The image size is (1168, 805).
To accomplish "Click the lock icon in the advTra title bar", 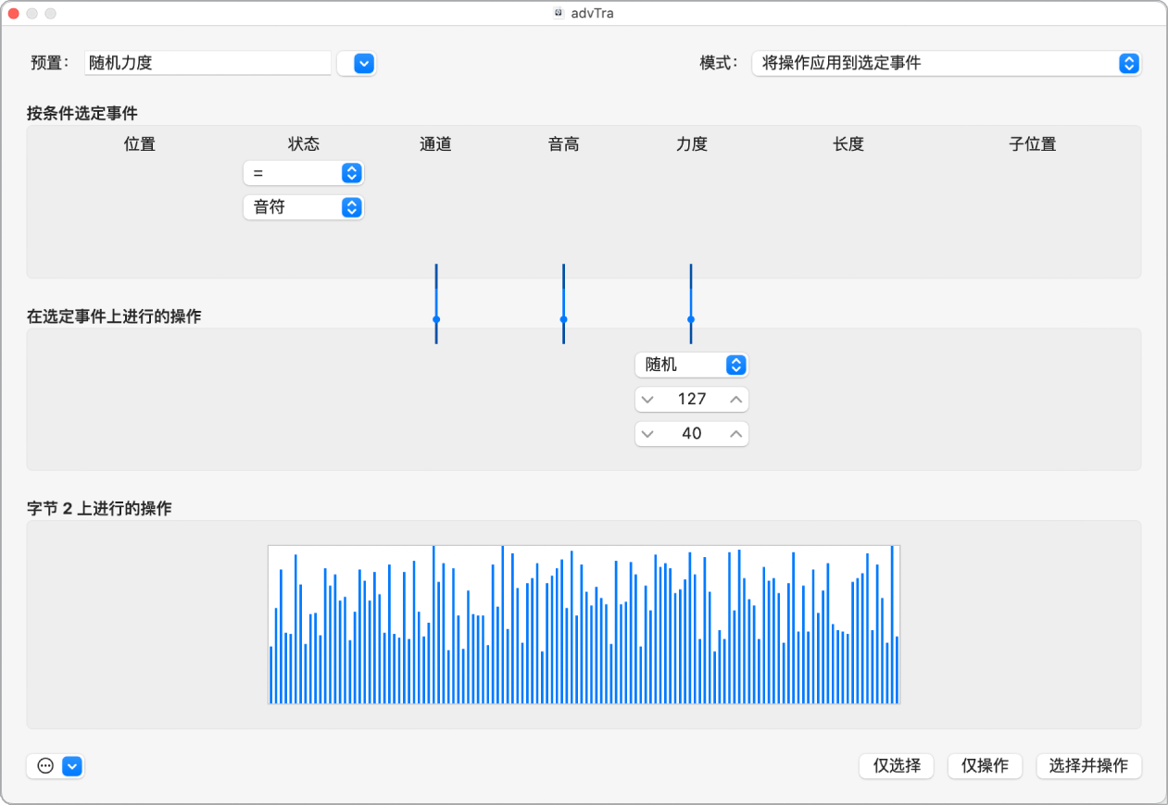I will tap(557, 13).
